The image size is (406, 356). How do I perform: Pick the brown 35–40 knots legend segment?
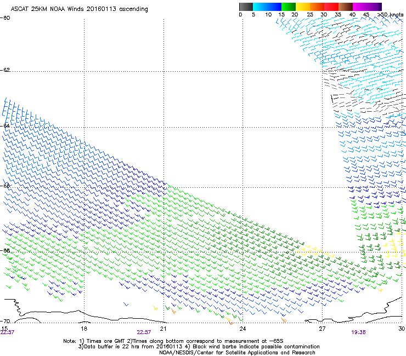pyautogui.click(x=346, y=7)
